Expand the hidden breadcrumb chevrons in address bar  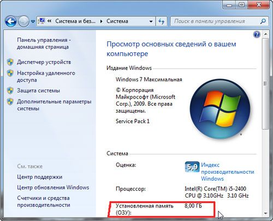[49, 21]
